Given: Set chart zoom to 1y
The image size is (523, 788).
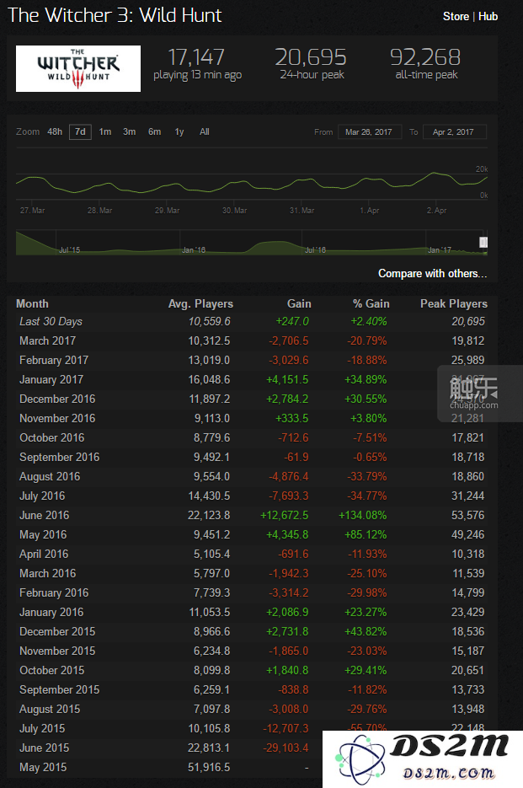Looking at the screenshot, I should 179,131.
